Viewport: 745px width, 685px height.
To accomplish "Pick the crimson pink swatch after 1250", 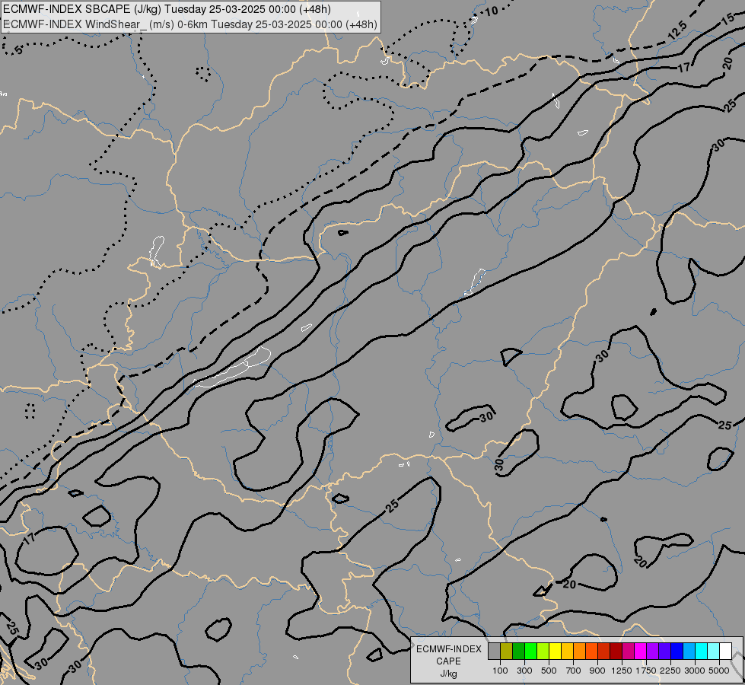I will point(628,652).
